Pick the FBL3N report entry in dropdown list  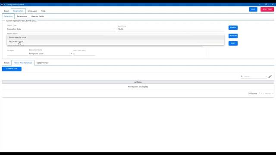[x=116, y=42]
